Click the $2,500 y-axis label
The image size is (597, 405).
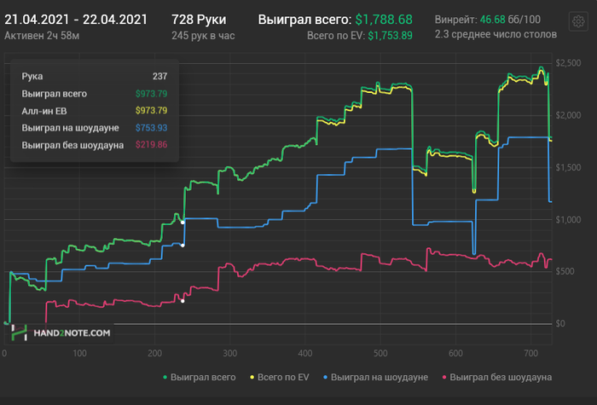[569, 63]
